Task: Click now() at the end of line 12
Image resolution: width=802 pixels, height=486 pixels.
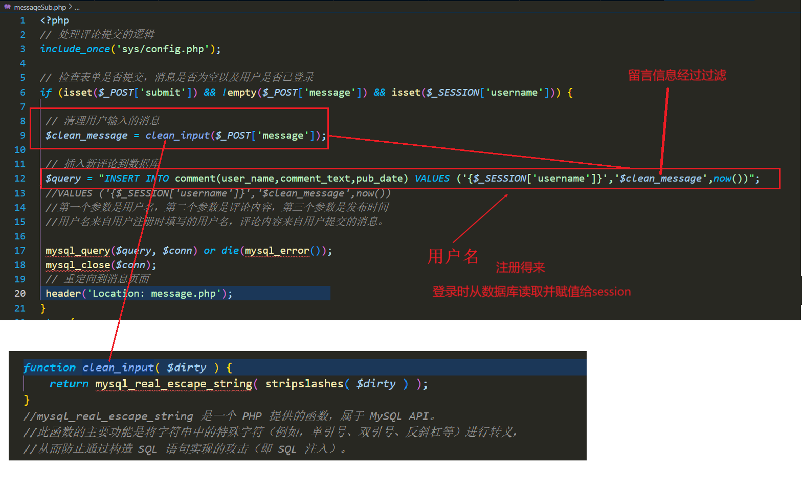Action: click(730, 179)
